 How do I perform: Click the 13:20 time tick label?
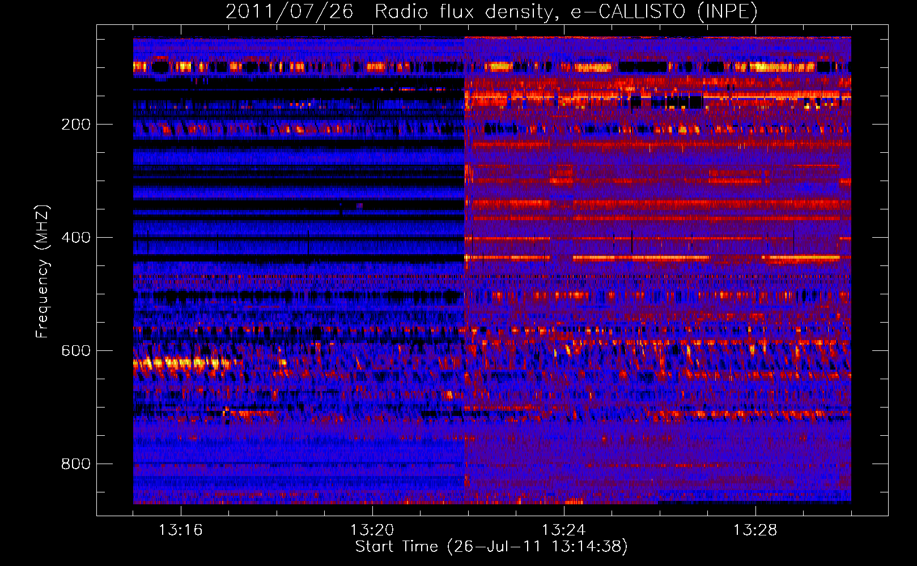[372, 530]
